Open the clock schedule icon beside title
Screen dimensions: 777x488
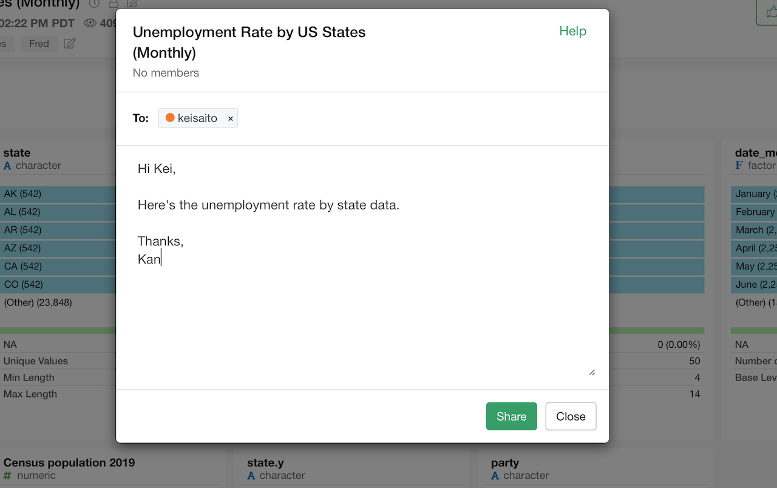94,4
